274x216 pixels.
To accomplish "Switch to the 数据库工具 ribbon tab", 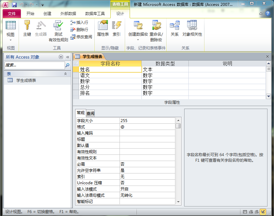I will pos(95,14).
